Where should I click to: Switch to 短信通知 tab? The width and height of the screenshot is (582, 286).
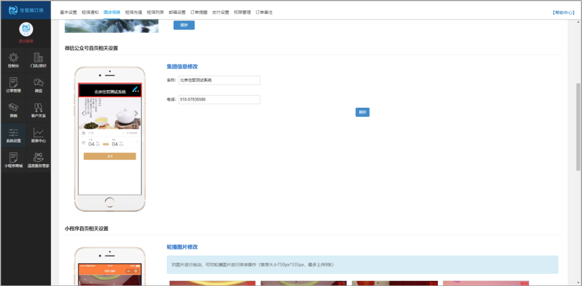(x=90, y=12)
